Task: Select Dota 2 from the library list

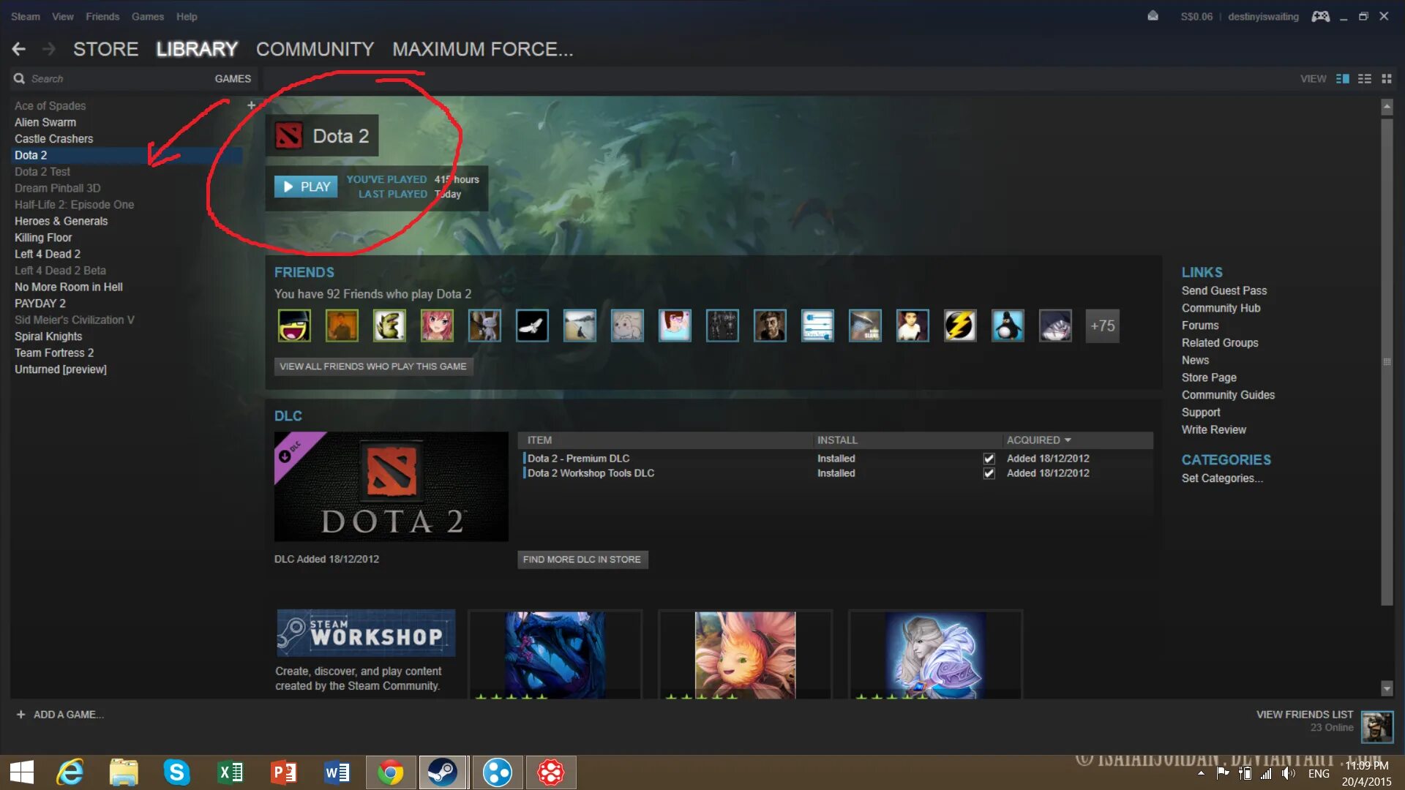Action: (x=31, y=154)
